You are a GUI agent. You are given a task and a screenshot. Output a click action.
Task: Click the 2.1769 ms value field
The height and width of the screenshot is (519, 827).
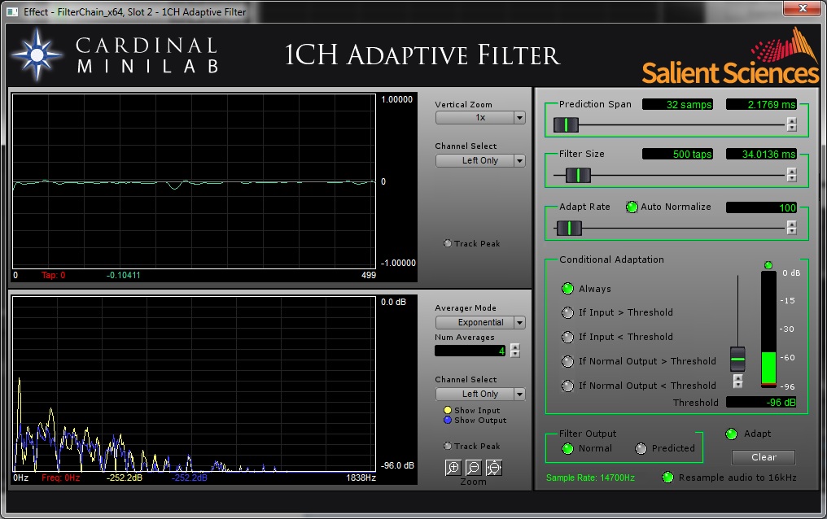pyautogui.click(x=761, y=104)
